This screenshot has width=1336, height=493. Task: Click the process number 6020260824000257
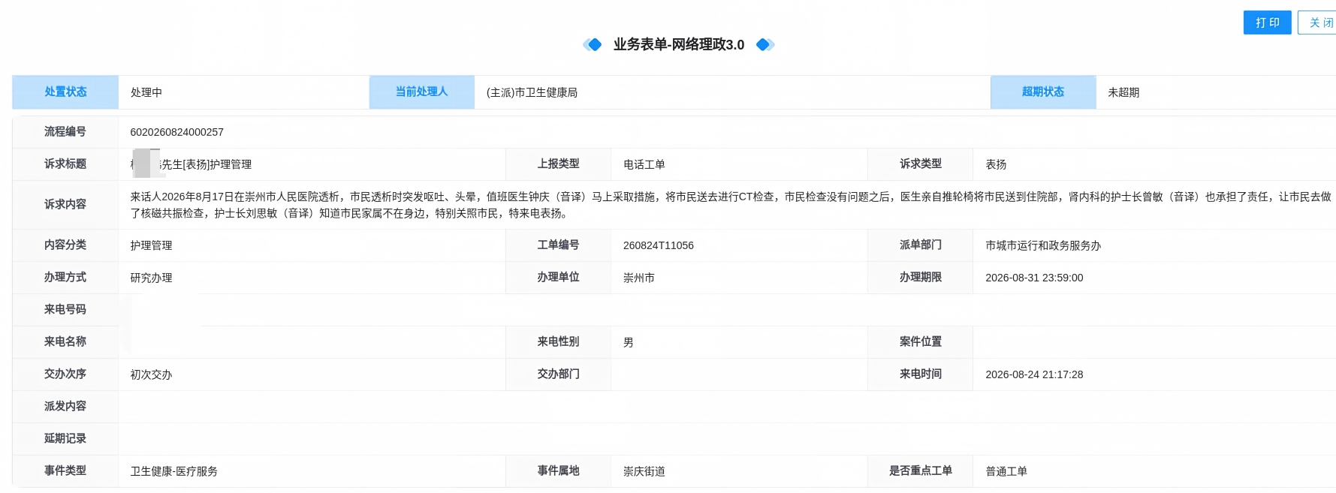pyautogui.click(x=177, y=132)
